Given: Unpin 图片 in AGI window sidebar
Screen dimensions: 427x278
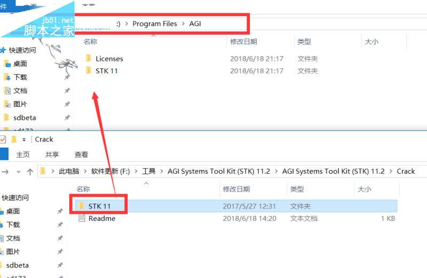Looking at the screenshot, I should coord(67,104).
